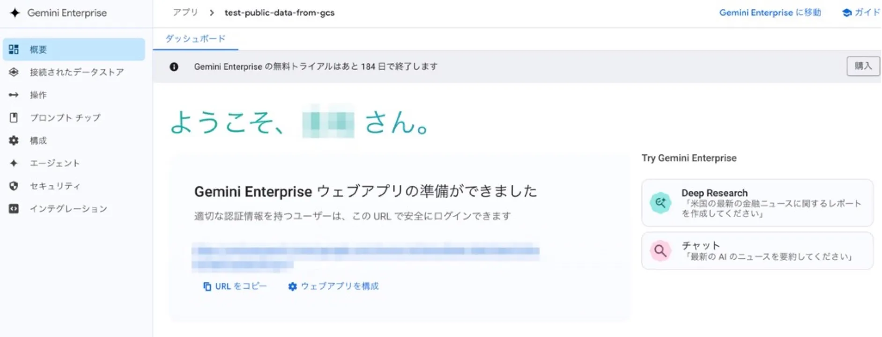
Task: Click the Gemini Enterprise logo star icon
Action: (15, 13)
